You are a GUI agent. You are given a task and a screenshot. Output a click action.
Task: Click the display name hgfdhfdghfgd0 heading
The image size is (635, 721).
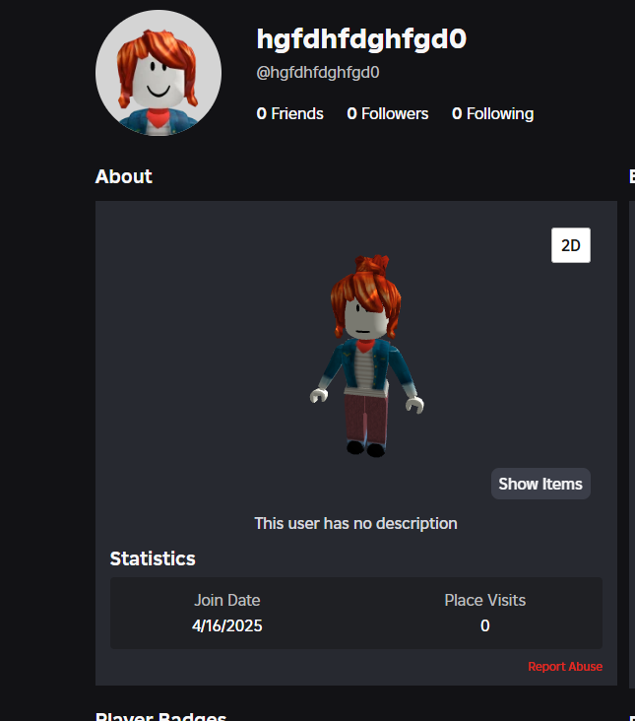click(361, 39)
